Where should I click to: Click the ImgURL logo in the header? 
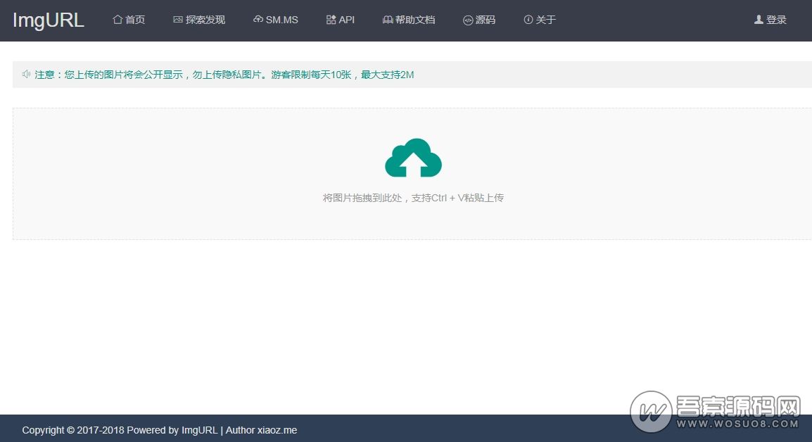48,21
